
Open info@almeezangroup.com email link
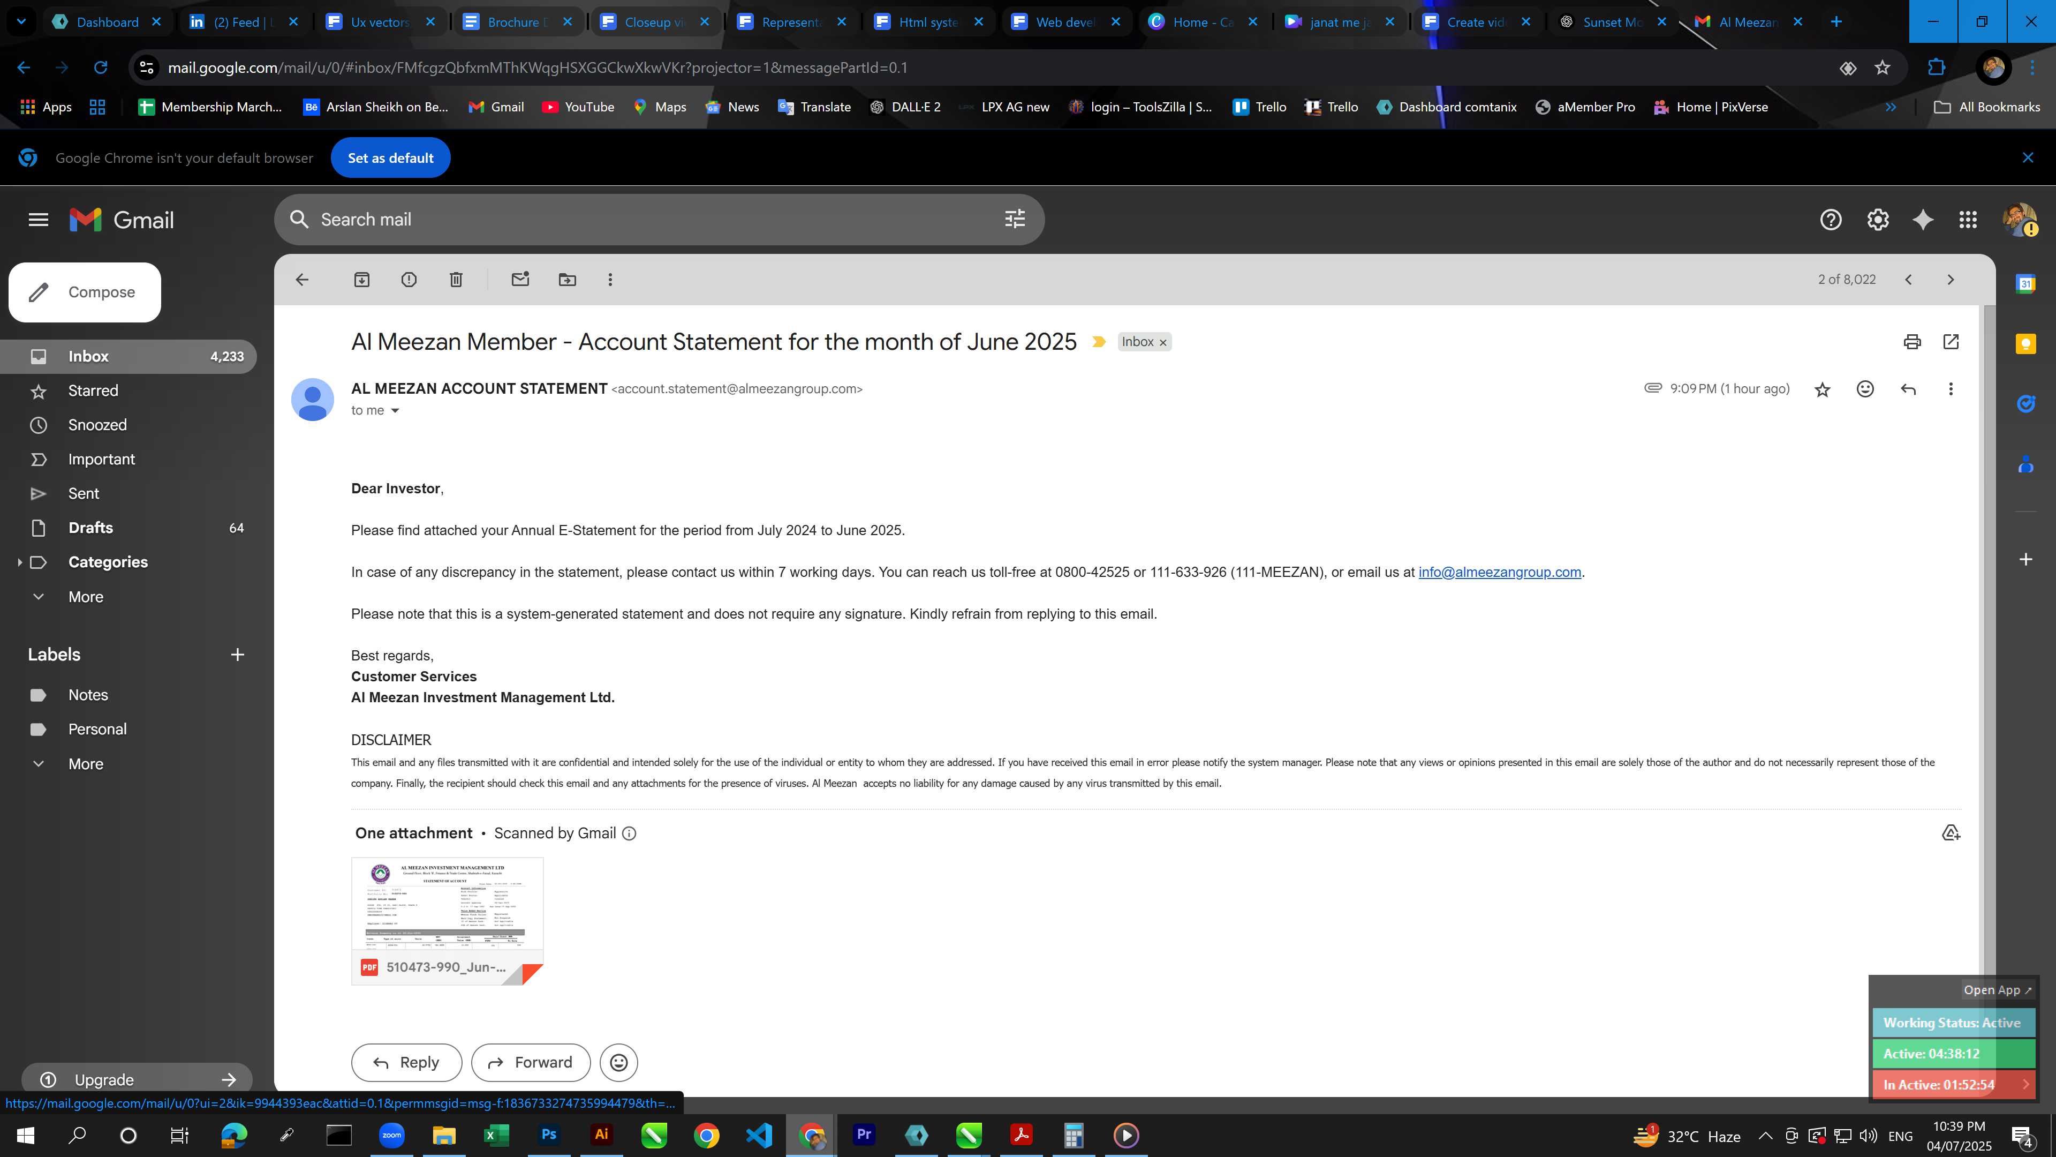tap(1500, 573)
